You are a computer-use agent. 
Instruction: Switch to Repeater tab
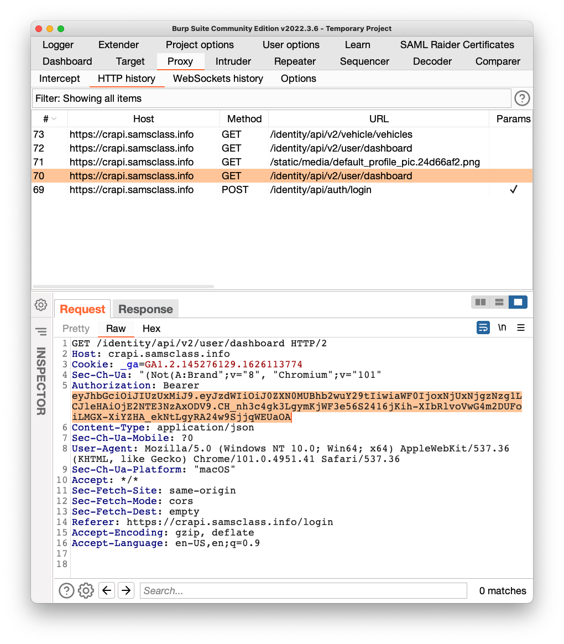[x=295, y=61]
